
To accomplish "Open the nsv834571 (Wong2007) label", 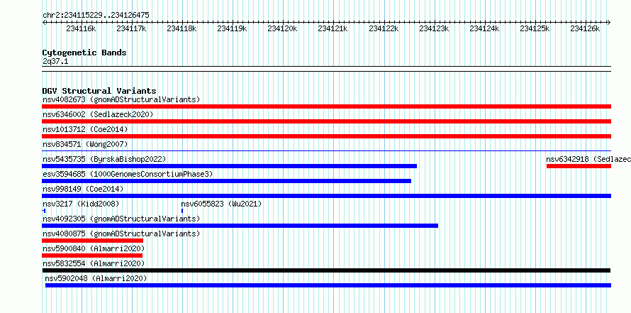I will [85, 144].
